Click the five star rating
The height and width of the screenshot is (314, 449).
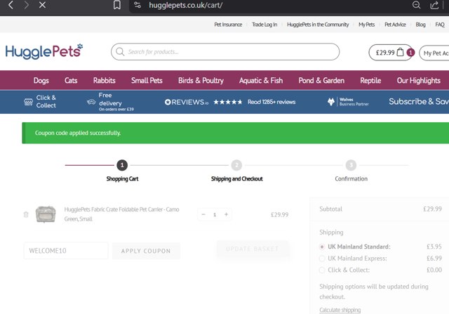(x=227, y=102)
